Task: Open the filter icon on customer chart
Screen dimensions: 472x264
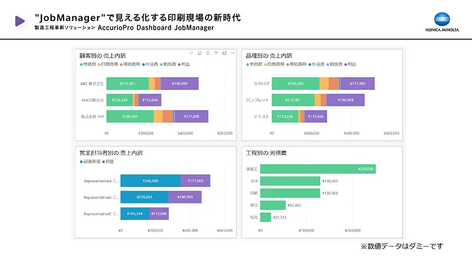Action: pyautogui.click(x=216, y=53)
